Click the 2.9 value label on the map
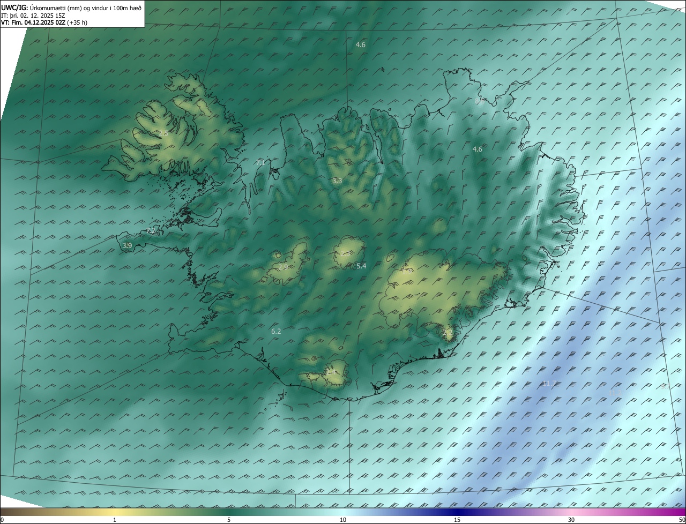Viewport: 686px width, 524px height. (x=283, y=266)
